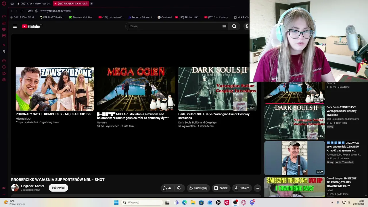
Task: Open the Osadzeni bookmark
Action: pyautogui.click(x=164, y=17)
